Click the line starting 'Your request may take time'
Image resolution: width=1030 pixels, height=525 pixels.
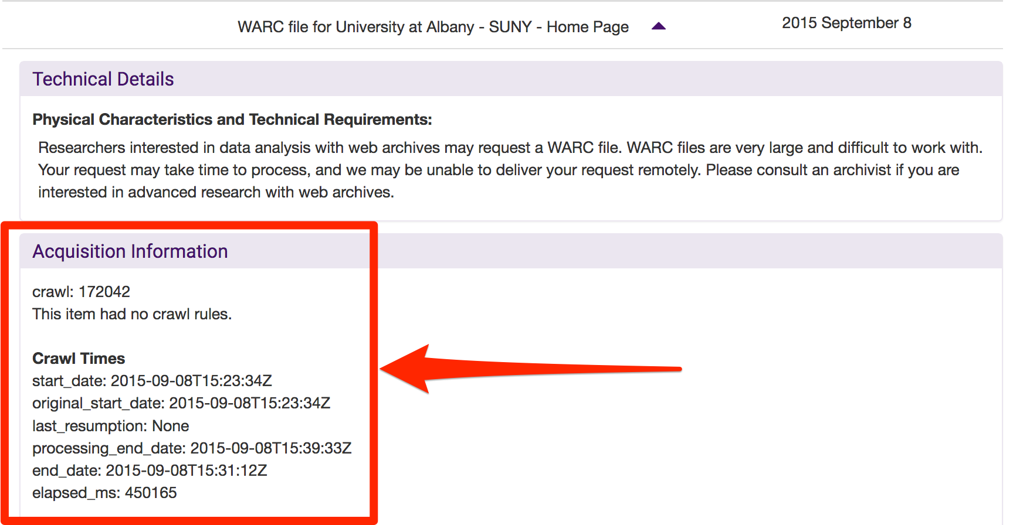click(x=498, y=170)
